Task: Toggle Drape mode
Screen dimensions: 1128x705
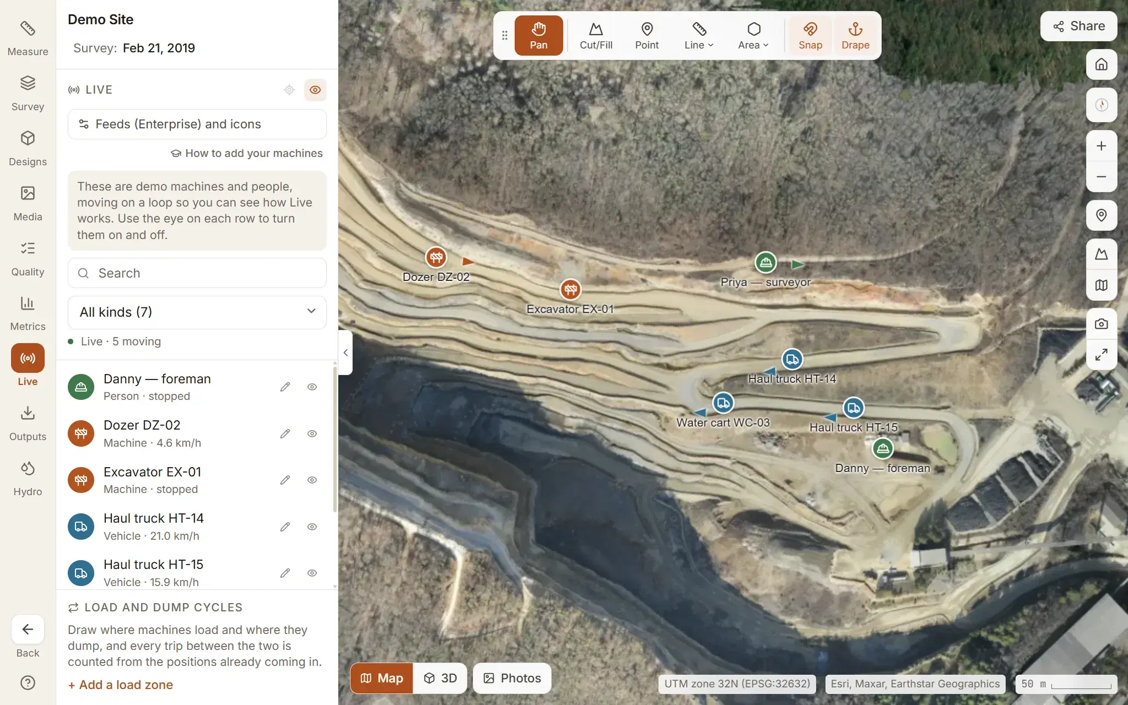Action: (855, 36)
